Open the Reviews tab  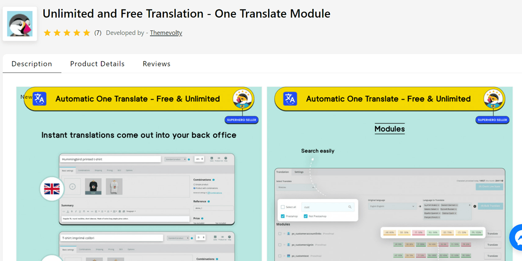[x=156, y=64]
